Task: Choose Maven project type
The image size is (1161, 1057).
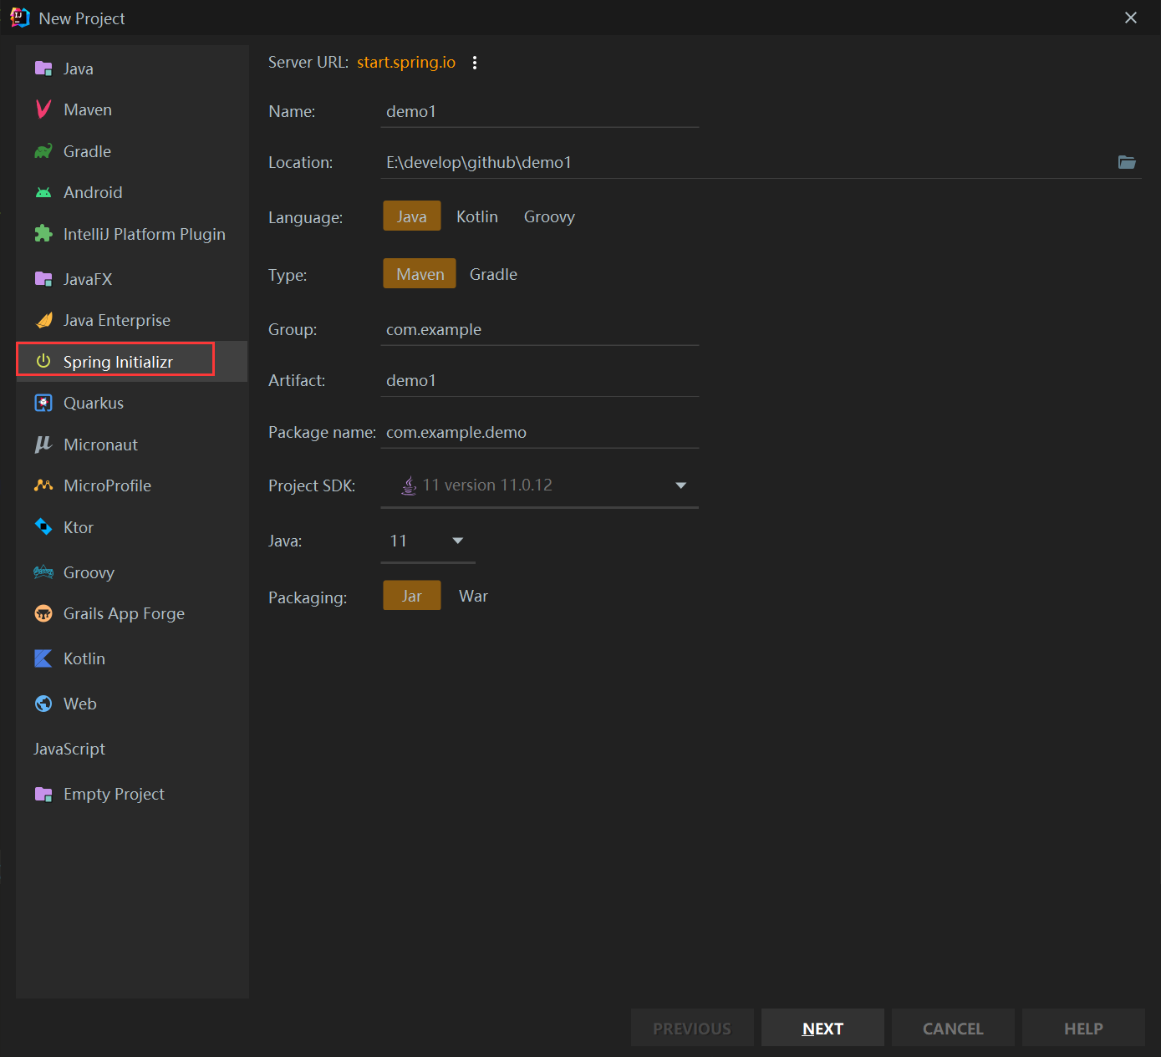Action: 420,274
